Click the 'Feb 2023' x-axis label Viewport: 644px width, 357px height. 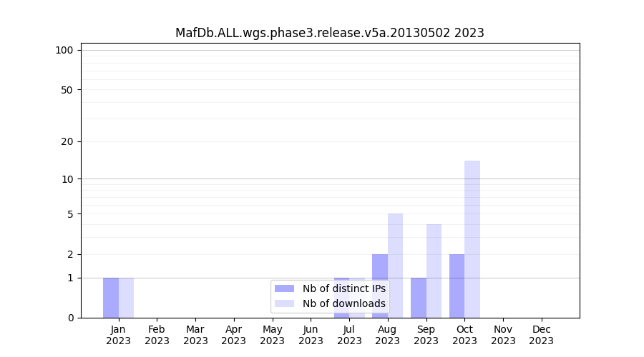pyautogui.click(x=157, y=335)
